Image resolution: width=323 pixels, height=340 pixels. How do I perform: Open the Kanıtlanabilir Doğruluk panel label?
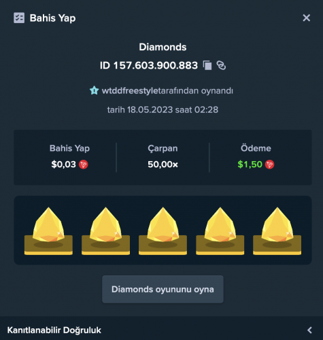click(54, 330)
